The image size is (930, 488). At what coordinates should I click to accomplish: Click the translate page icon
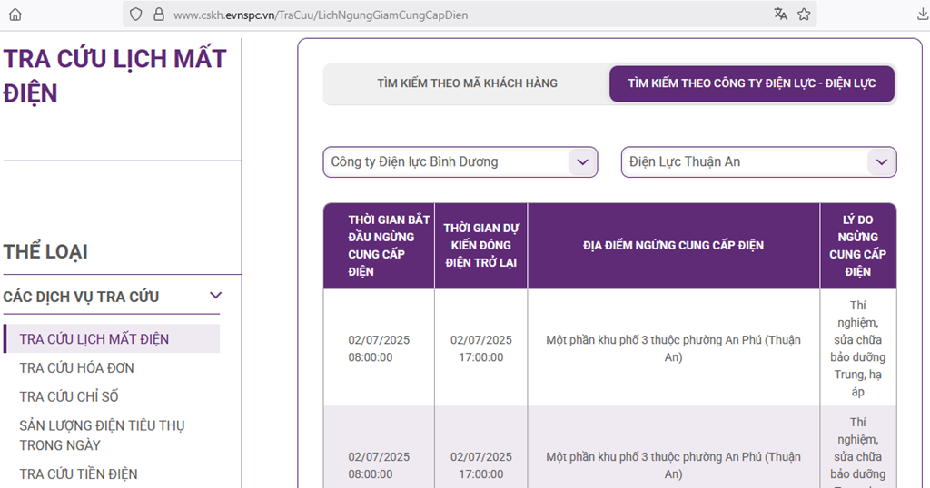point(780,15)
